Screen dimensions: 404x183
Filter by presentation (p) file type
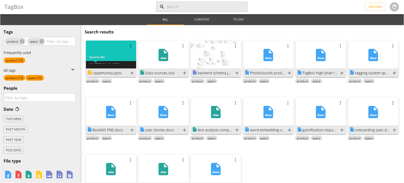click(x=39, y=175)
